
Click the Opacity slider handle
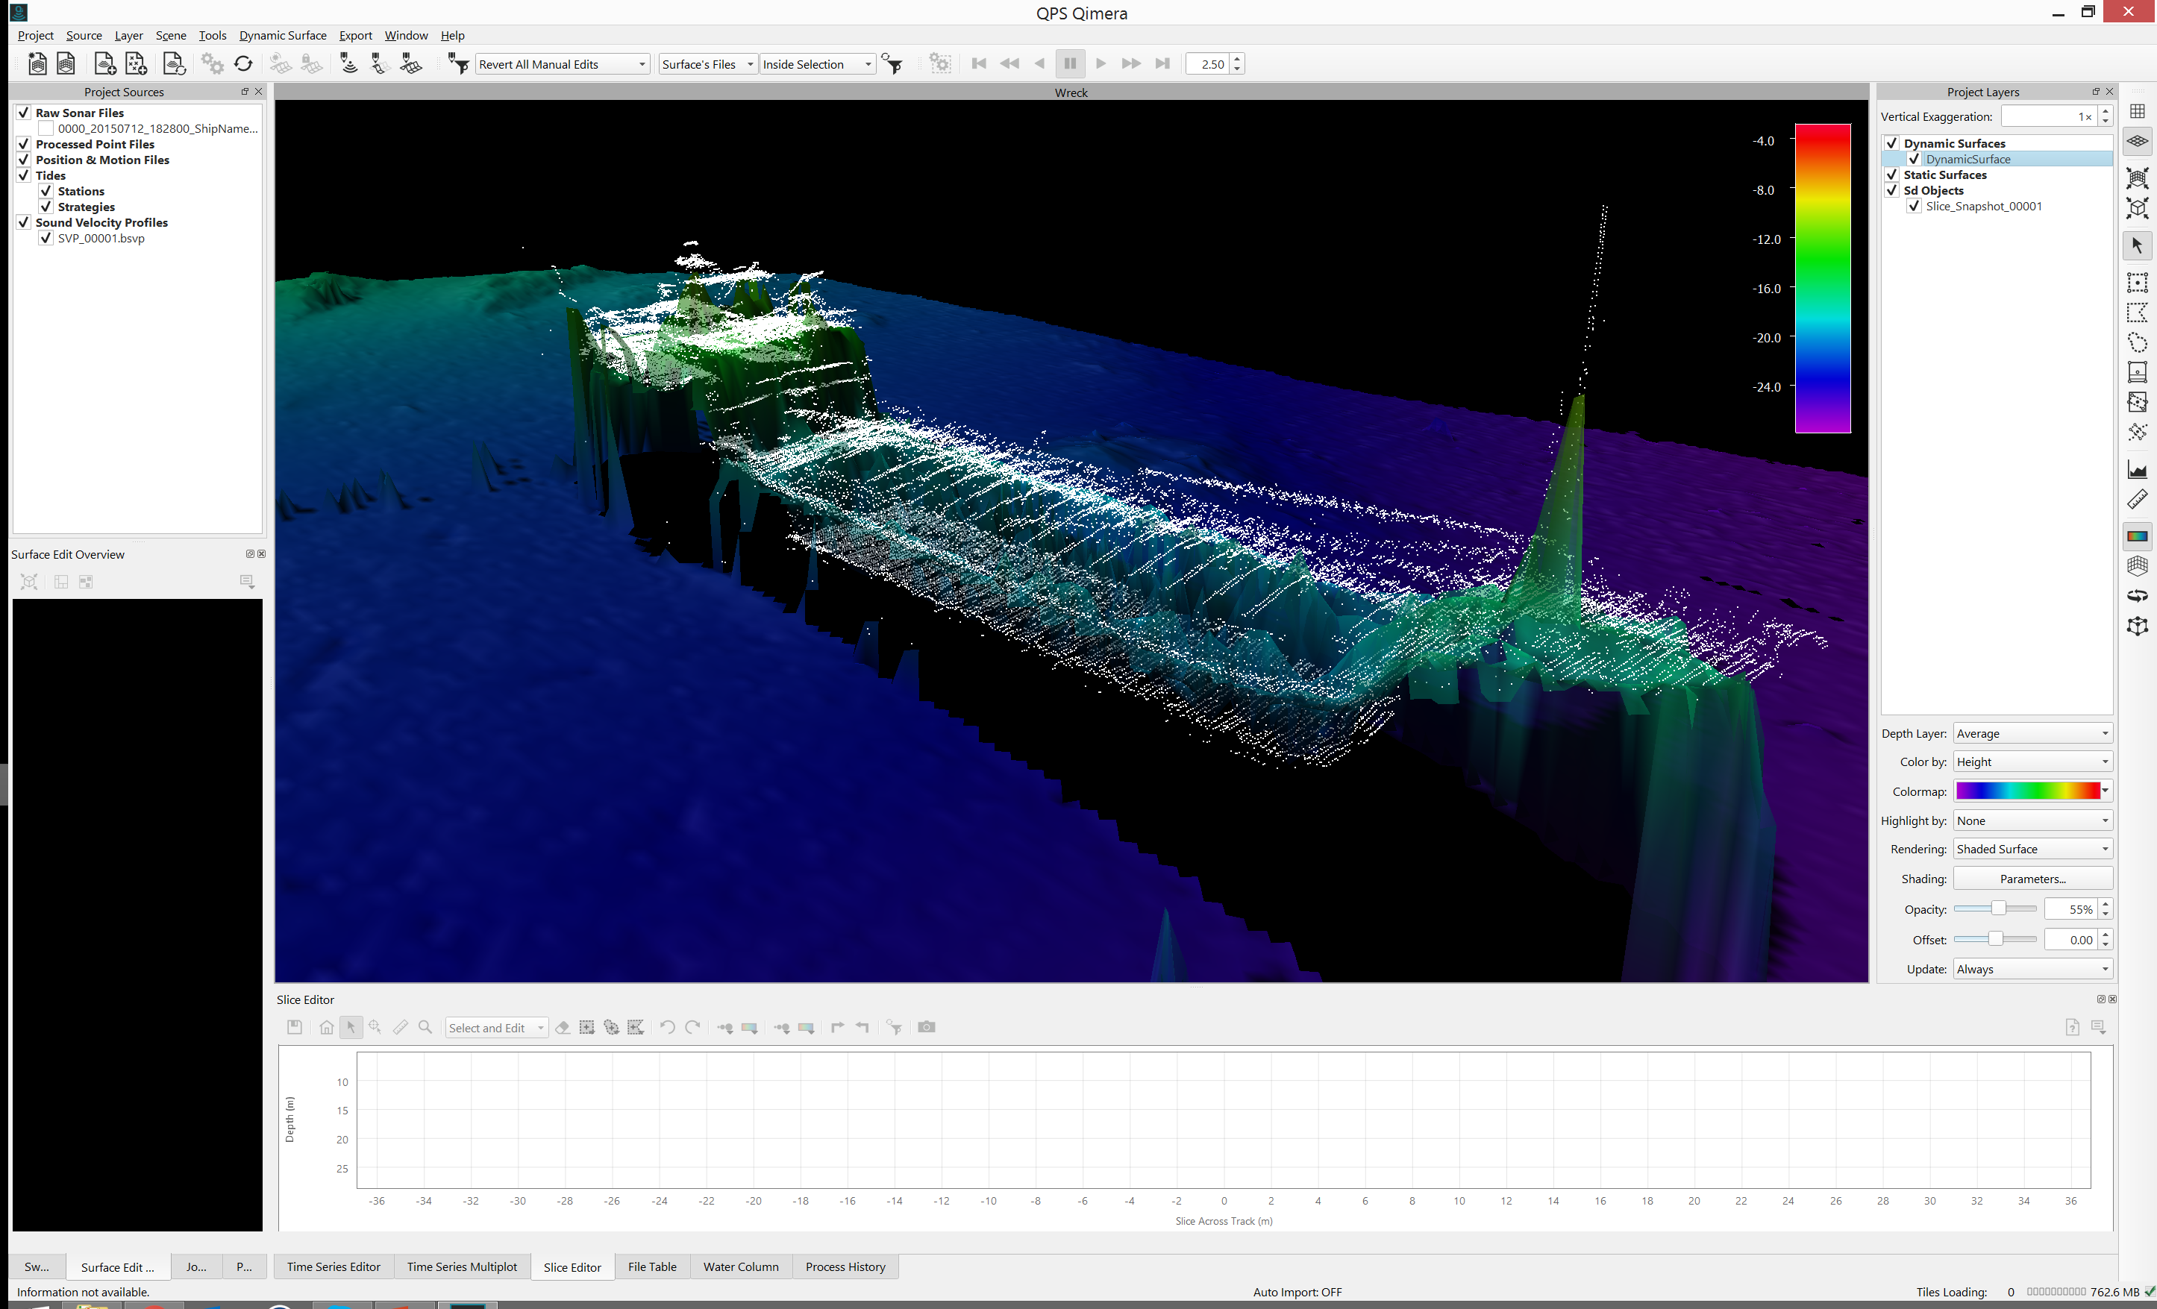pyautogui.click(x=1997, y=909)
